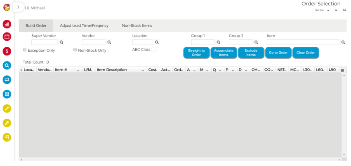Click the horizontal scrollbar left arrow

coord(21,159)
